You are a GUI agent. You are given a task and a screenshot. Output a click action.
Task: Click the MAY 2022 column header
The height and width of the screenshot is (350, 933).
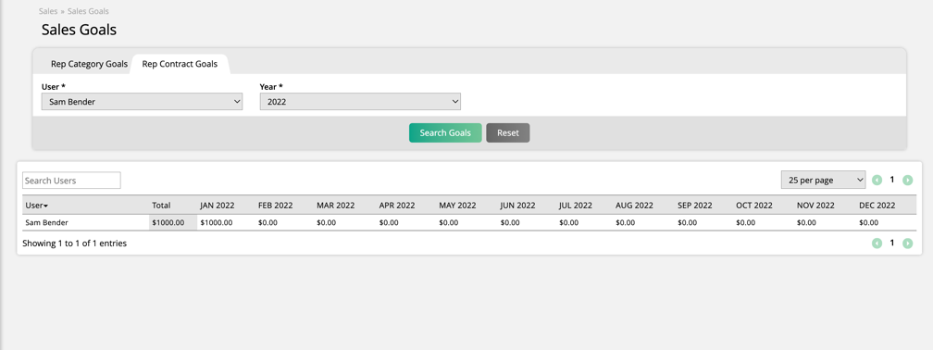pyautogui.click(x=457, y=206)
